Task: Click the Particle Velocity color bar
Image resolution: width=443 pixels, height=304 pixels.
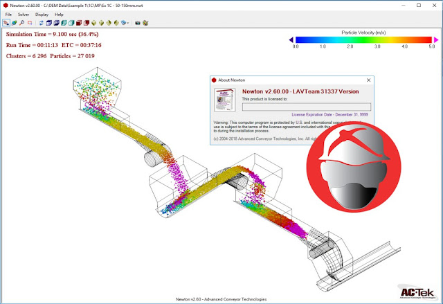Action: coord(363,40)
